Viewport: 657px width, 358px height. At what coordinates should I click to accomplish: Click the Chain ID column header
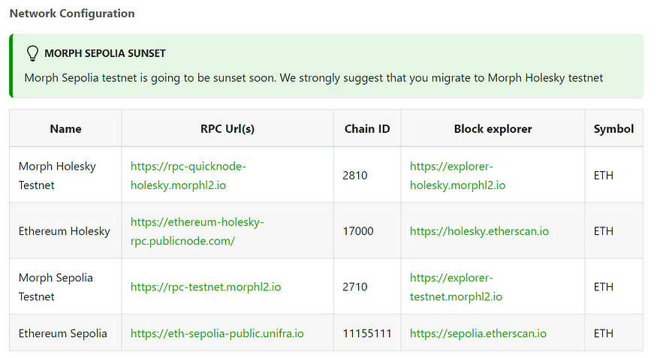pos(367,128)
